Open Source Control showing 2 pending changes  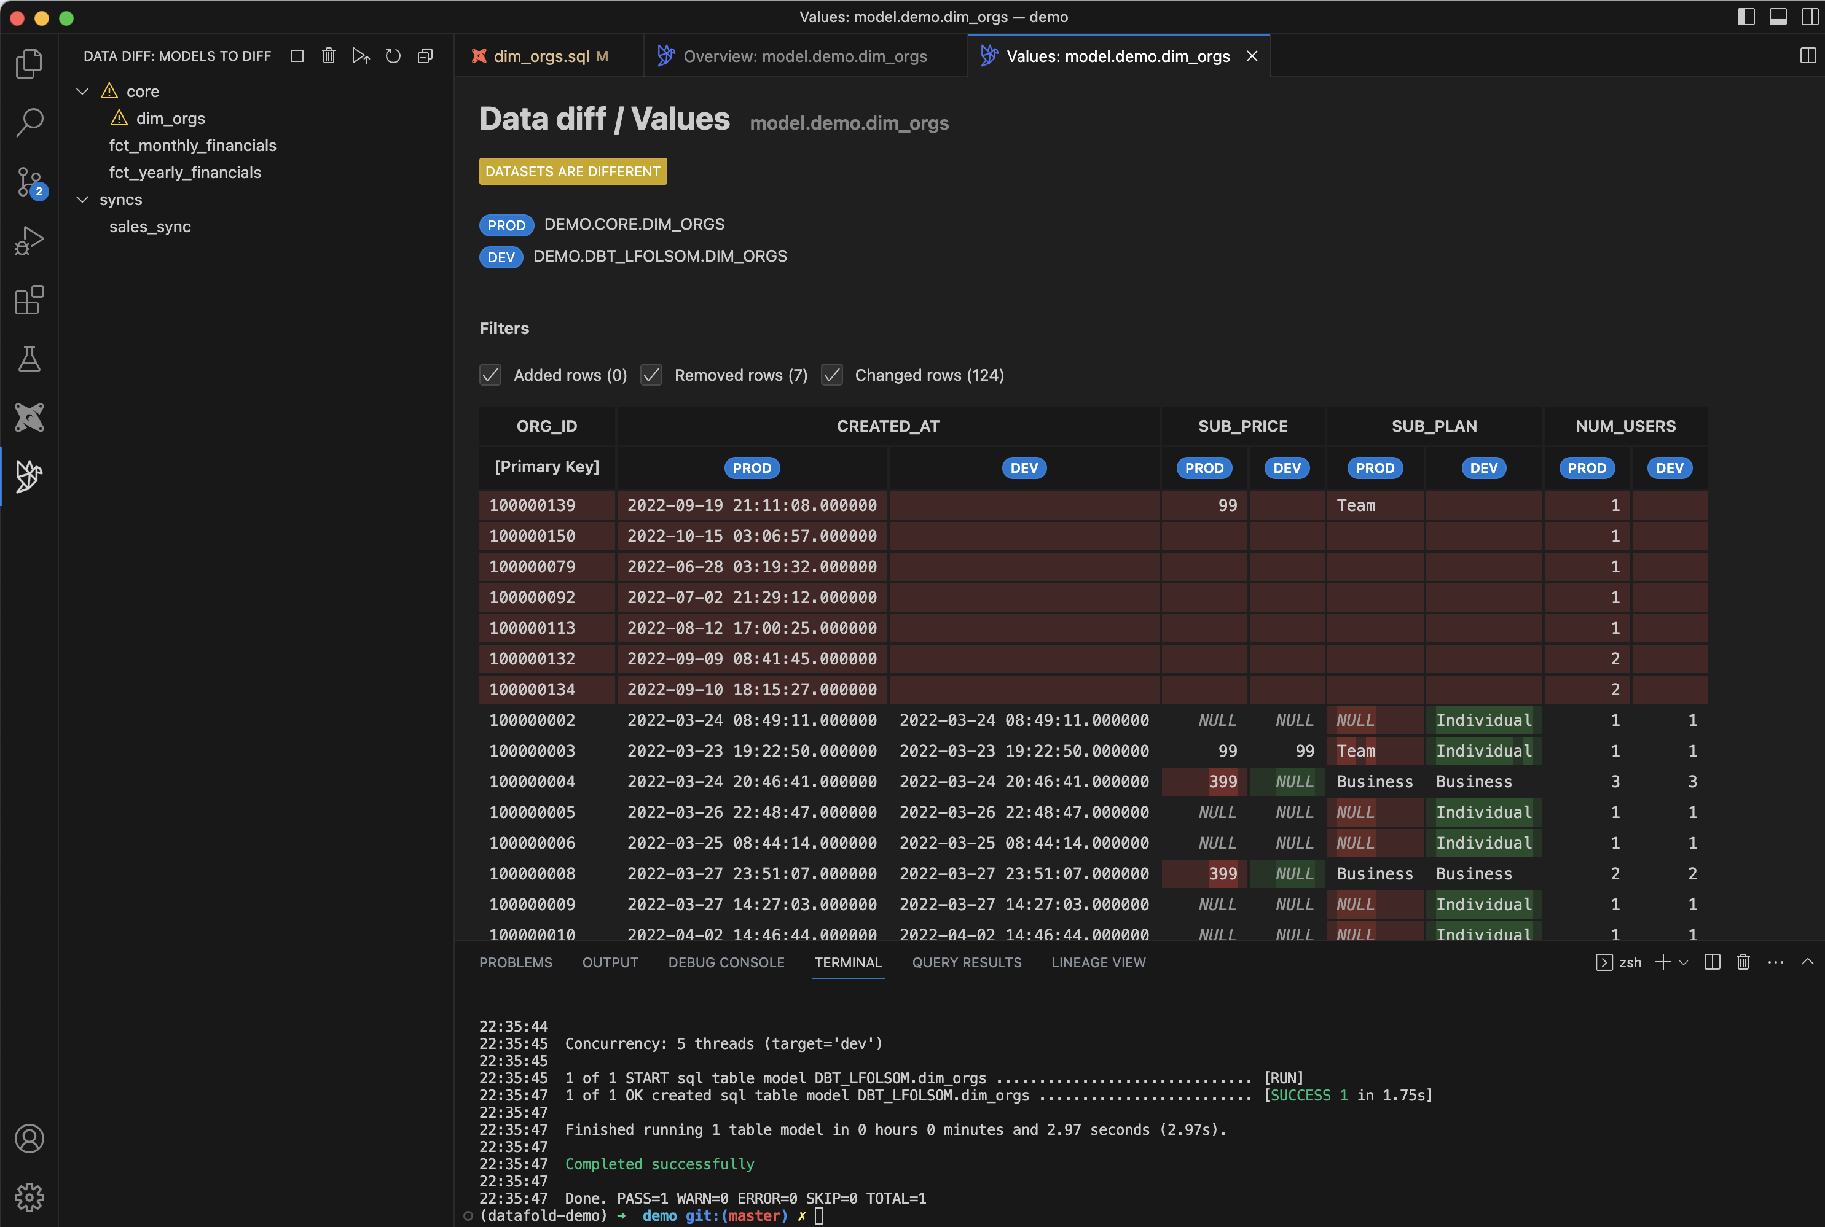(x=29, y=182)
